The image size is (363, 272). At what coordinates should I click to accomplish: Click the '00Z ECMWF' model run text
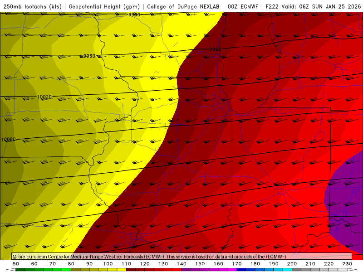point(243,7)
